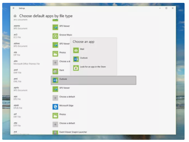Maximize the Settings window
The height and width of the screenshot is (142, 189).
click(x=166, y=8)
